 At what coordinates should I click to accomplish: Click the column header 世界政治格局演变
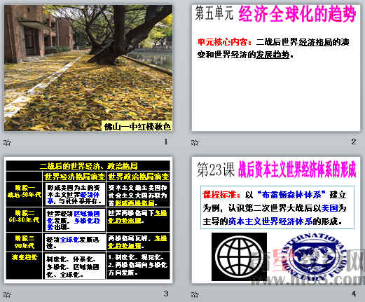tap(138, 177)
